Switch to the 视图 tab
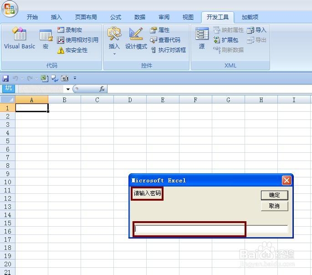The height and width of the screenshot is (275, 312). tap(188, 17)
